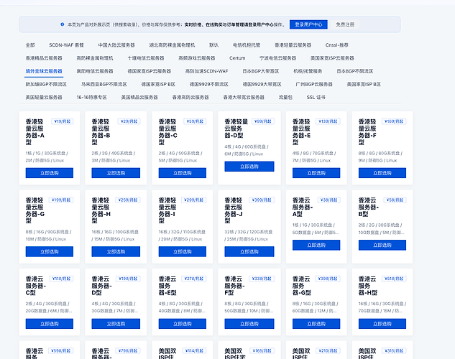Switch to 16-16特惠专区 category

[92, 98]
